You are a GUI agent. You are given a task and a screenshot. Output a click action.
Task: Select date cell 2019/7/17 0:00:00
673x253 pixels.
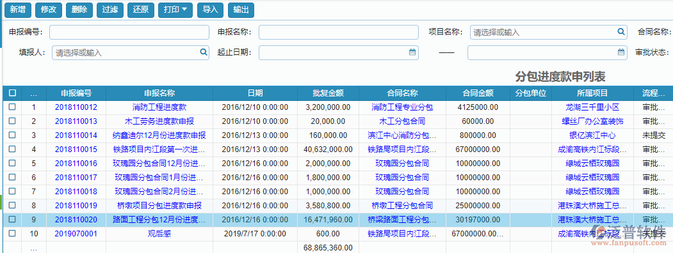click(x=255, y=234)
